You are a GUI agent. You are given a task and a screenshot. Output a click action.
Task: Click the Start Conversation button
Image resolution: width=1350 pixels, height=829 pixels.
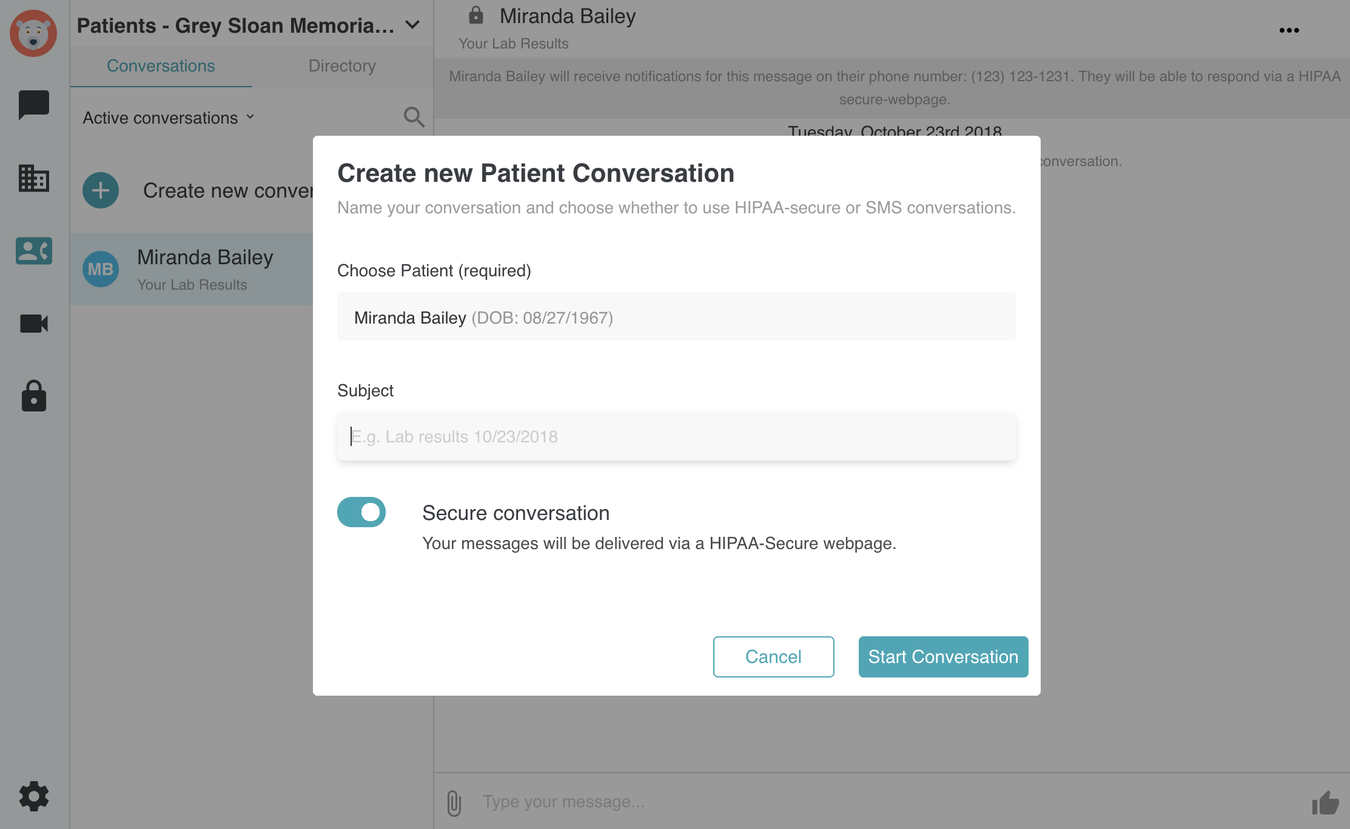pyautogui.click(x=944, y=657)
